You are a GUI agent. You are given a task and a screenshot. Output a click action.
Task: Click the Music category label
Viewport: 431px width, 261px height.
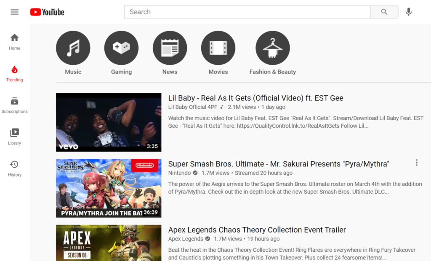[x=73, y=72]
